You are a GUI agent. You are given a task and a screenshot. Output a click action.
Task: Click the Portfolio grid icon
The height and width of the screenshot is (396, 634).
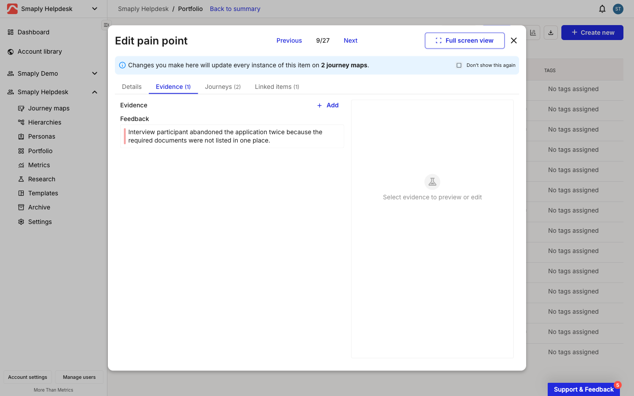pos(21,151)
